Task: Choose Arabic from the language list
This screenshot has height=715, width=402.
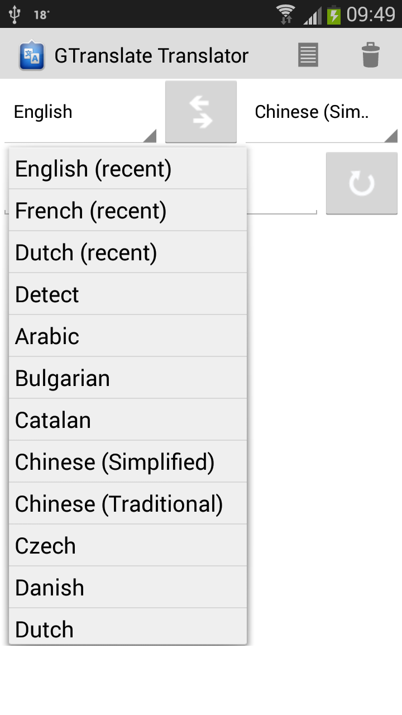Action: (x=127, y=336)
